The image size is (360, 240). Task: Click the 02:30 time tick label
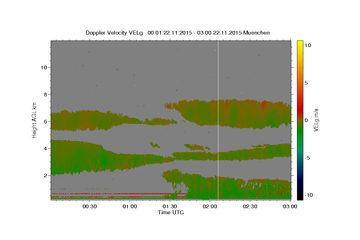pyautogui.click(x=250, y=207)
